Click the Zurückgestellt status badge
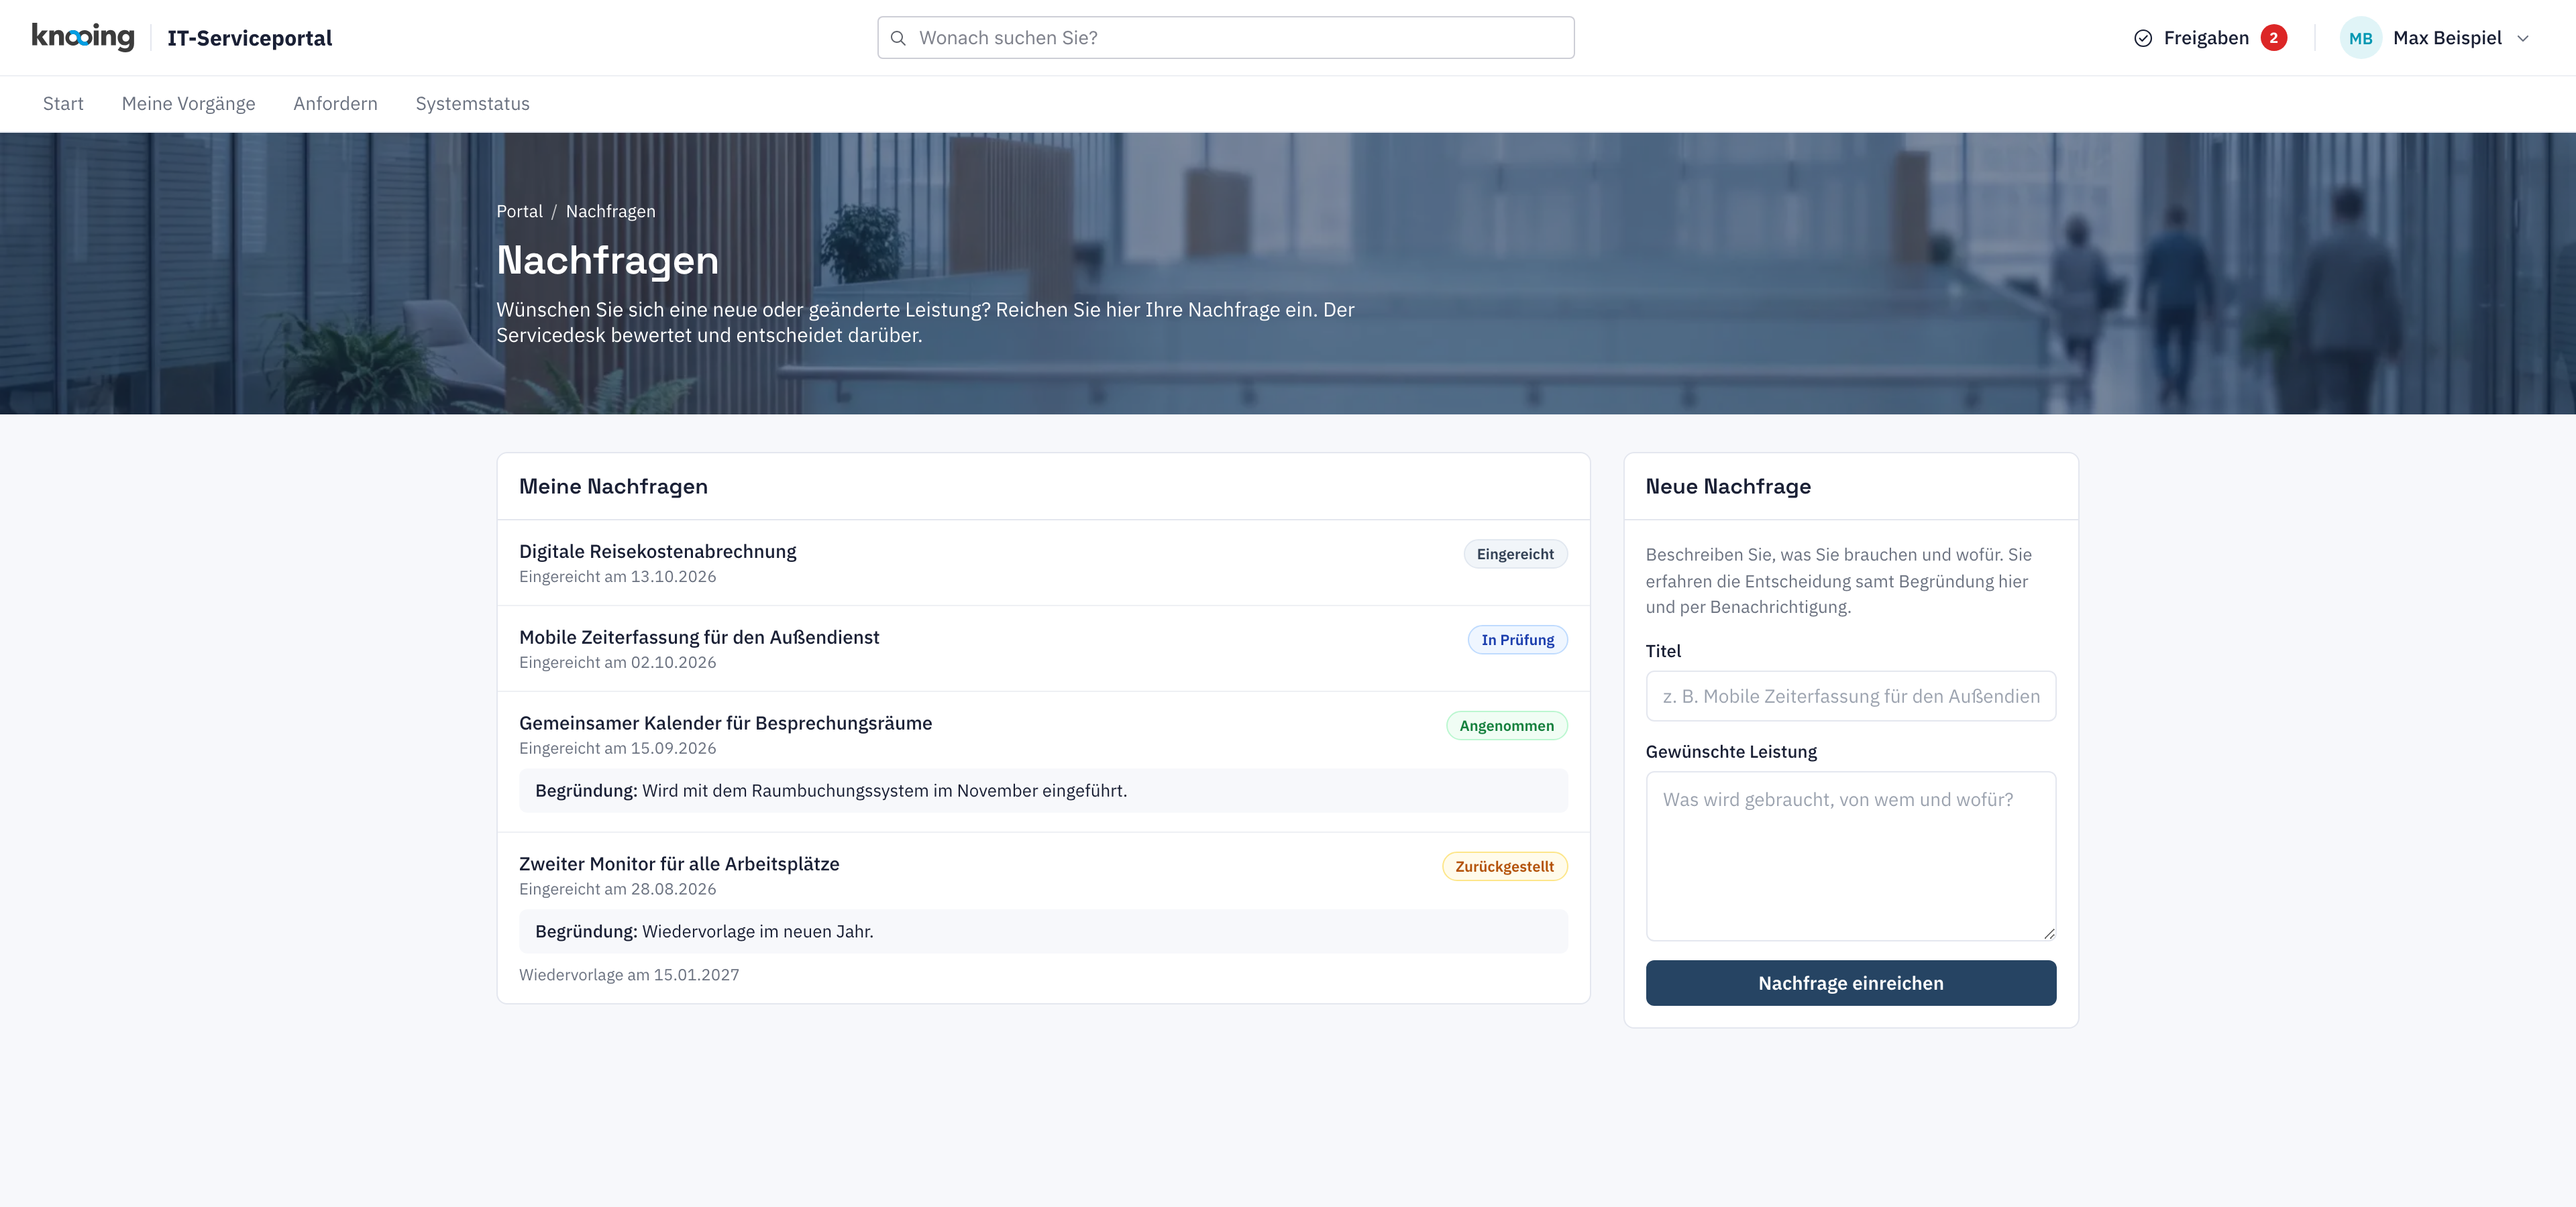2576x1207 pixels. pyautogui.click(x=1504, y=867)
